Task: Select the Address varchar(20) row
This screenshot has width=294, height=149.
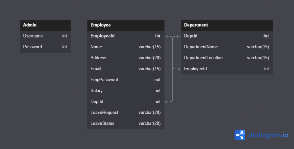Action: coord(126,58)
